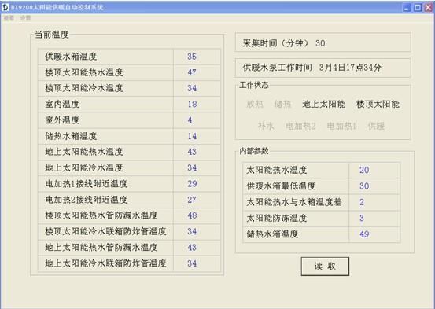
Task: Select the 楼顶太阳能 status indicator
Action: (x=378, y=104)
